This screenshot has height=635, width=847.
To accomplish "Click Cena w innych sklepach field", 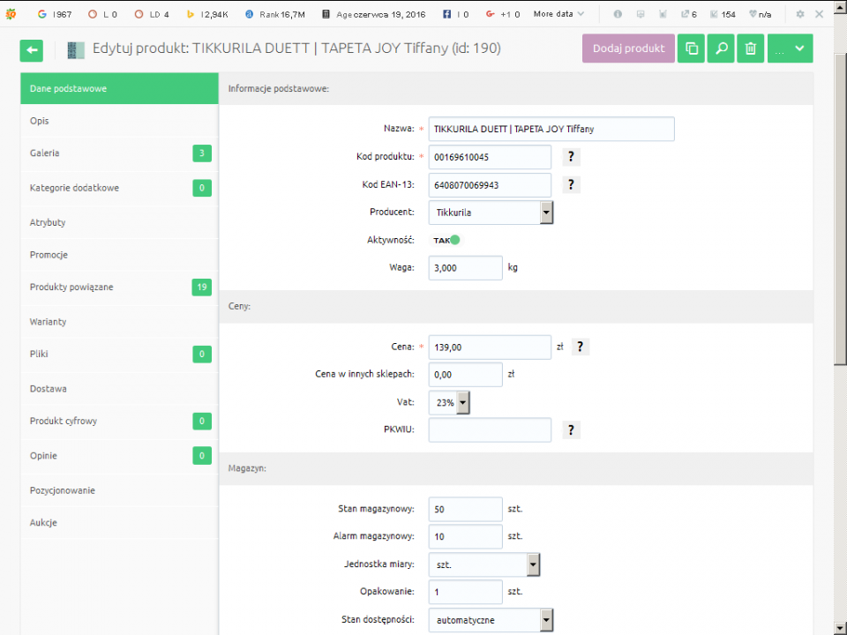I will [x=466, y=375].
